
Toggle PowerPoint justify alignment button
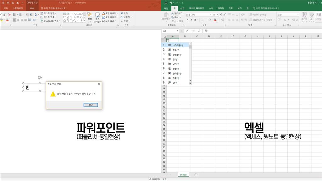pos(26,20)
